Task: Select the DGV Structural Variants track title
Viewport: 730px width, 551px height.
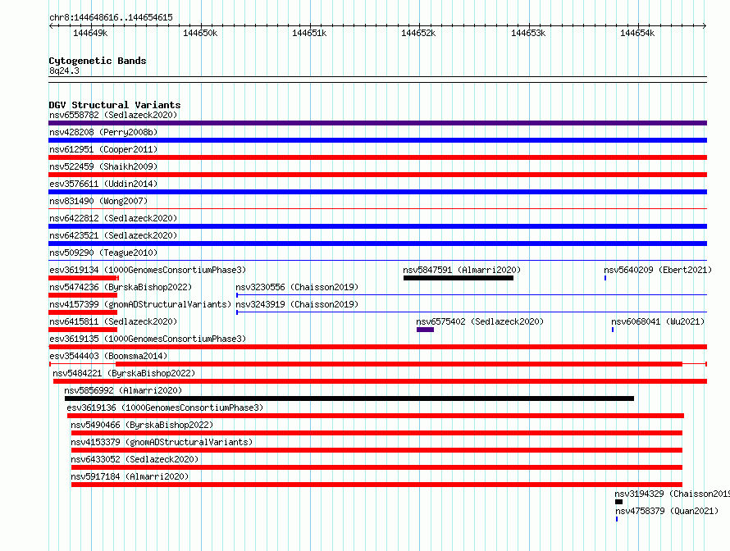Action: pyautogui.click(x=115, y=105)
